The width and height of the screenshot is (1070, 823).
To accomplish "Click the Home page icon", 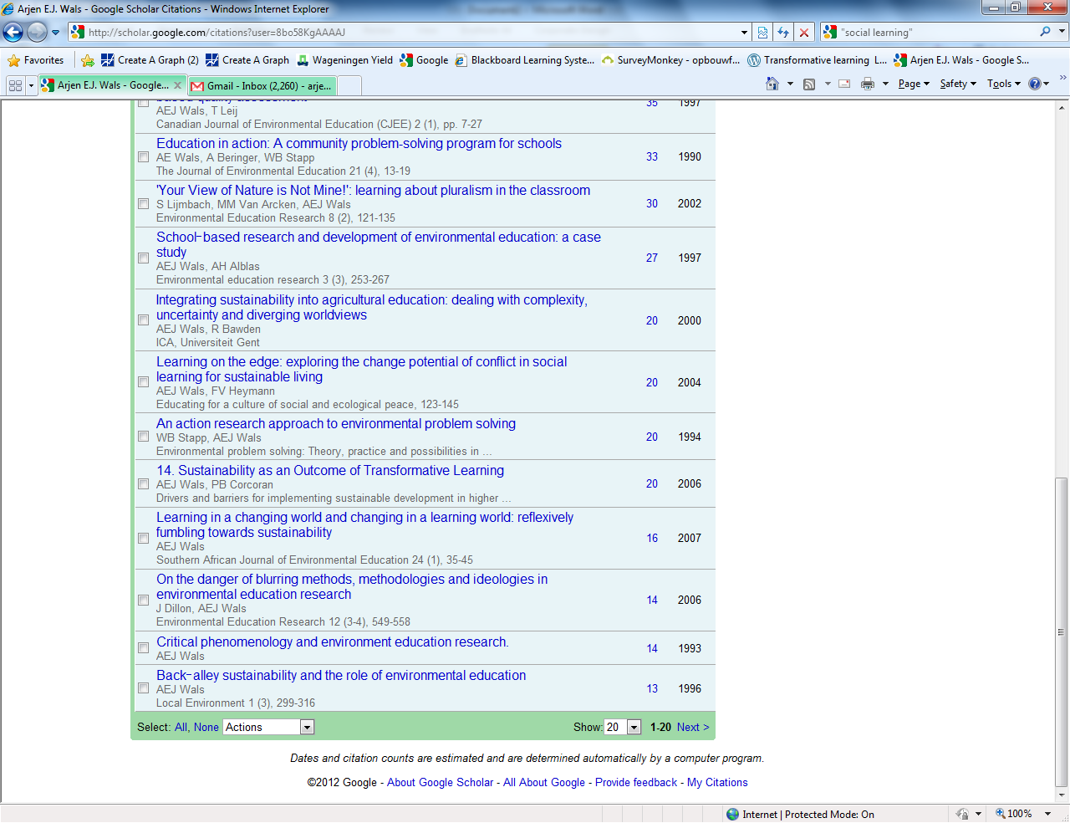I will pyautogui.click(x=772, y=84).
